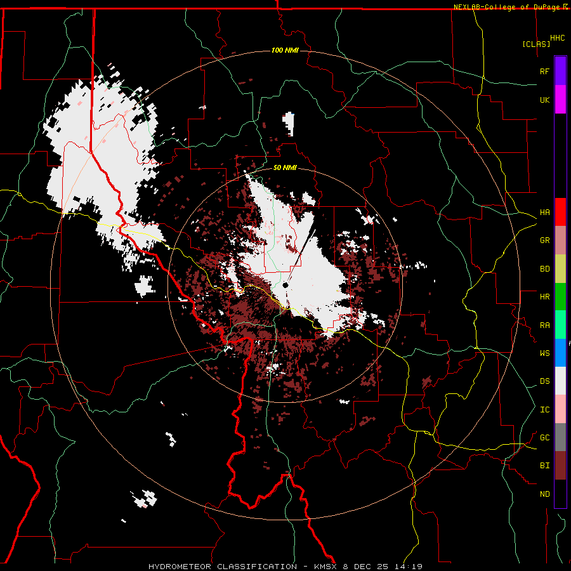Click the BI brown legend swatch

click(560, 466)
